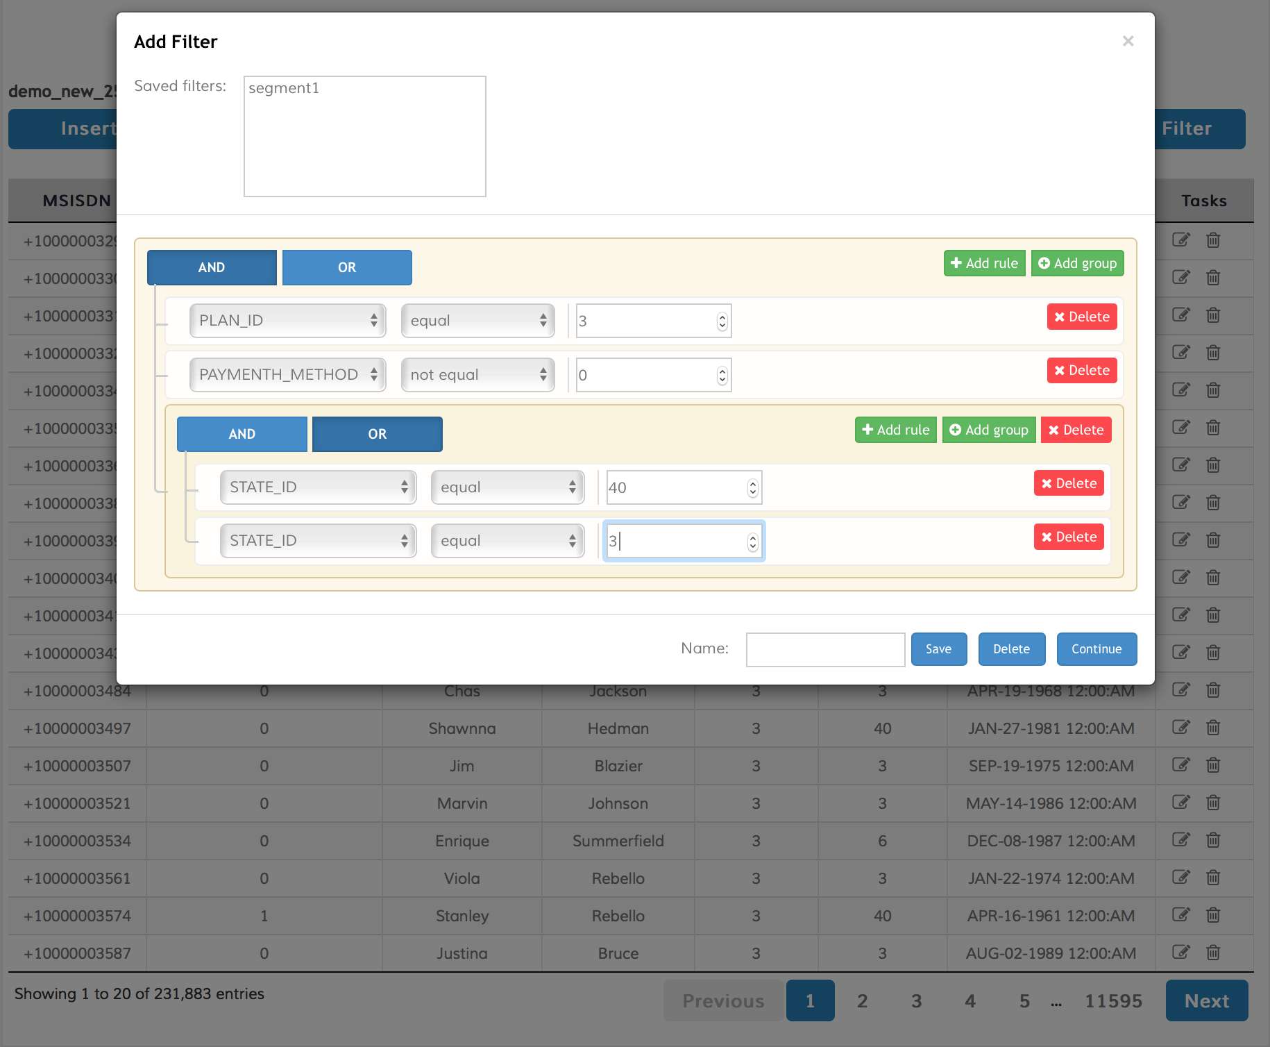The width and height of the screenshot is (1270, 1047).
Task: Expand the PAYMENTH_METHOD field dropdown
Action: (x=287, y=375)
